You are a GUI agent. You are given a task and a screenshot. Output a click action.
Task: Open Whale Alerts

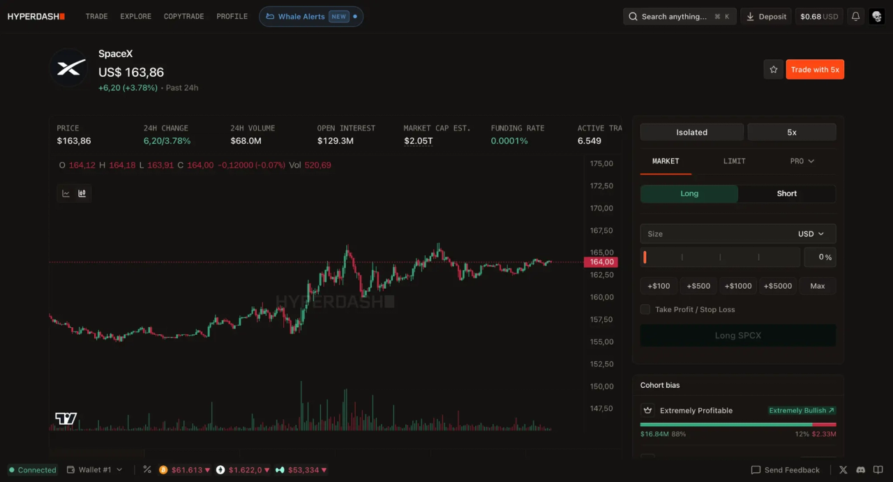(311, 16)
